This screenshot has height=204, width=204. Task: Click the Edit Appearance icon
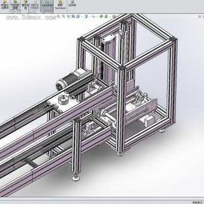[x=101, y=16]
